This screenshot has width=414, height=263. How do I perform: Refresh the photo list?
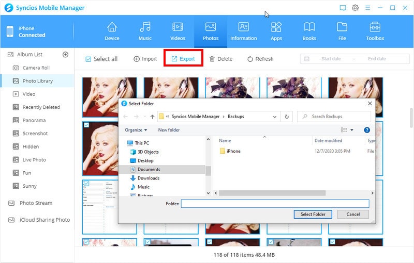pos(260,59)
